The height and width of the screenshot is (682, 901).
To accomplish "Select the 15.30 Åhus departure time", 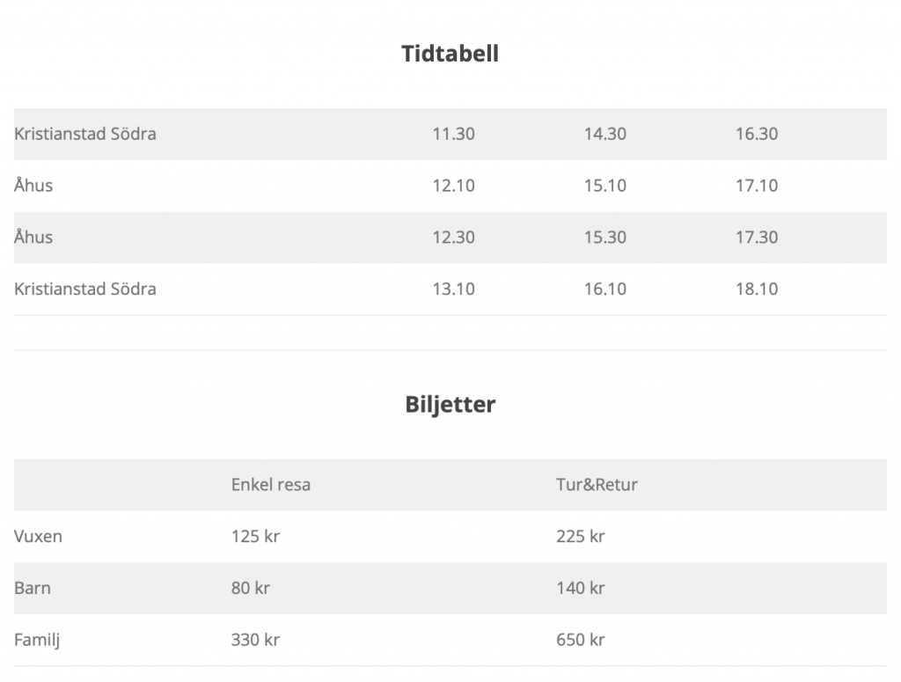I will pyautogui.click(x=604, y=238).
